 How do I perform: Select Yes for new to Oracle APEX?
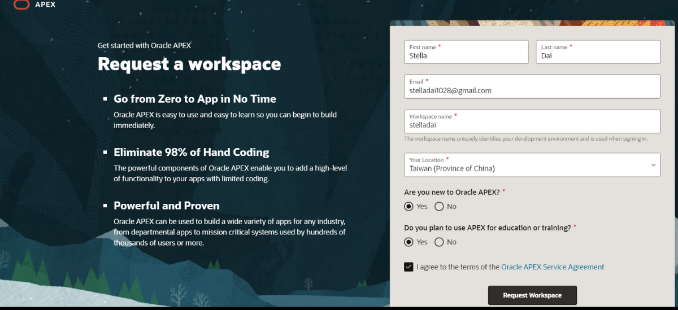409,206
